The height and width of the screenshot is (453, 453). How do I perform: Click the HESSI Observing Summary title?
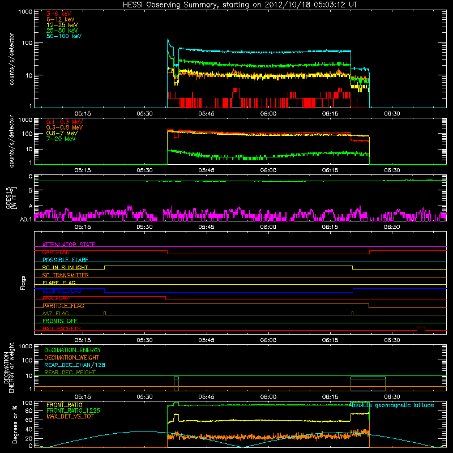click(x=240, y=5)
